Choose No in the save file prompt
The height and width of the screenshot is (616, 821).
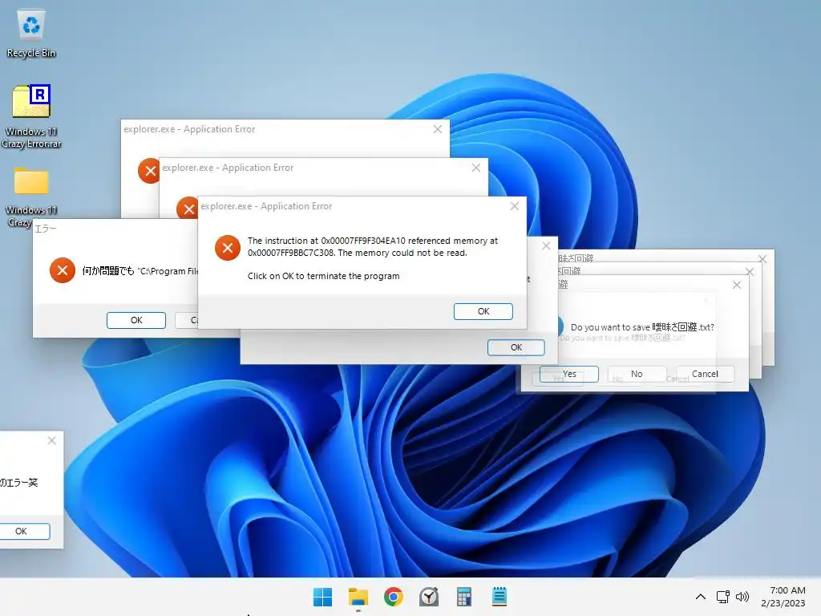pos(637,374)
